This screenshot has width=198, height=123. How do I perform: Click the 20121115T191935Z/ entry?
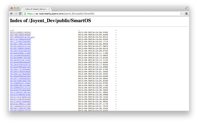tap(21, 99)
